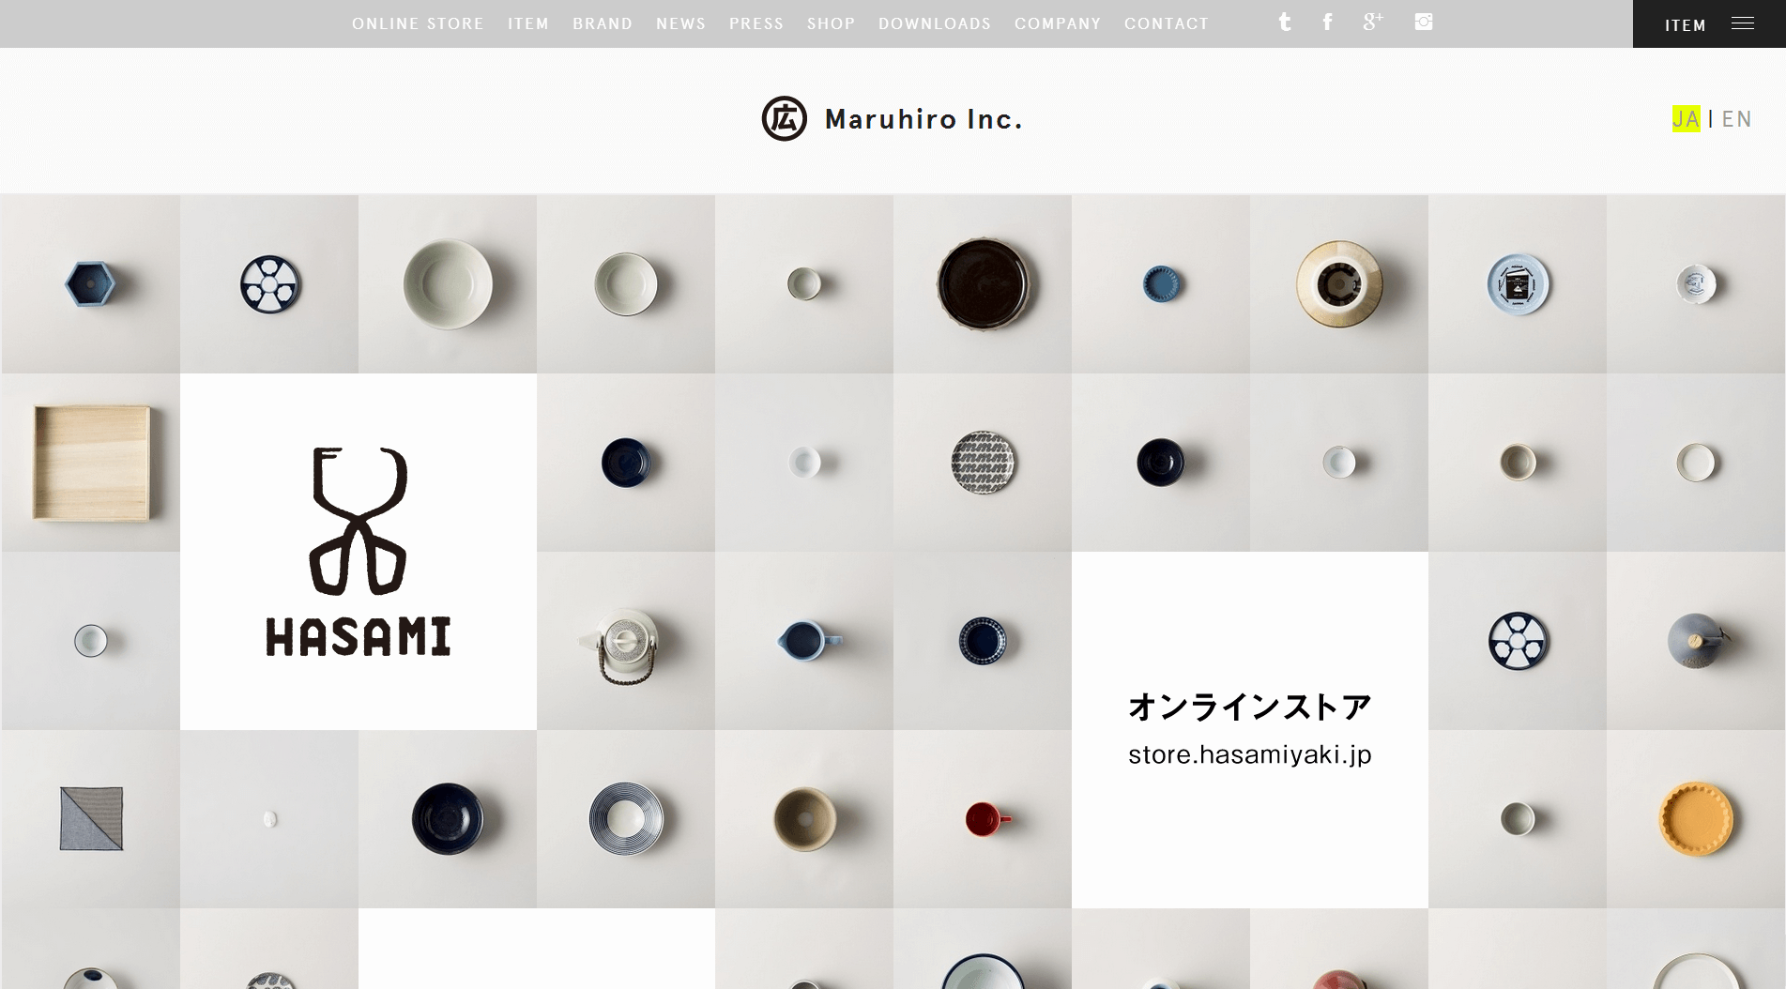
Task: Open the COMPANY navigation link
Action: tap(1058, 23)
